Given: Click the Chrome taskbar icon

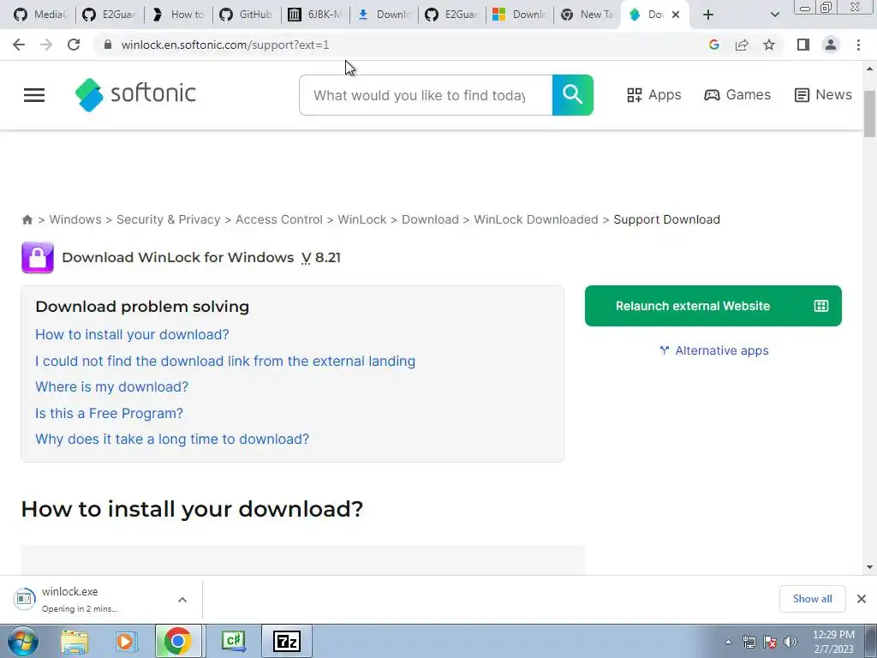Looking at the screenshot, I should [178, 641].
